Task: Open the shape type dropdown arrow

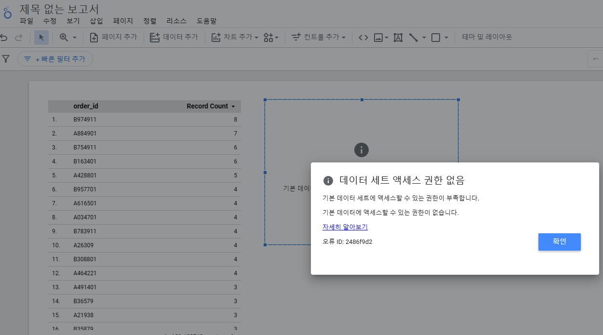Action: (x=446, y=37)
